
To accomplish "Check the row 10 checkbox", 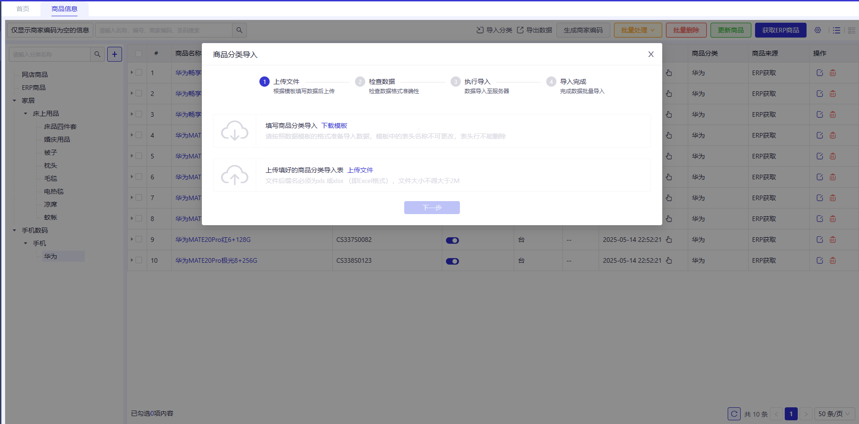I will [139, 260].
